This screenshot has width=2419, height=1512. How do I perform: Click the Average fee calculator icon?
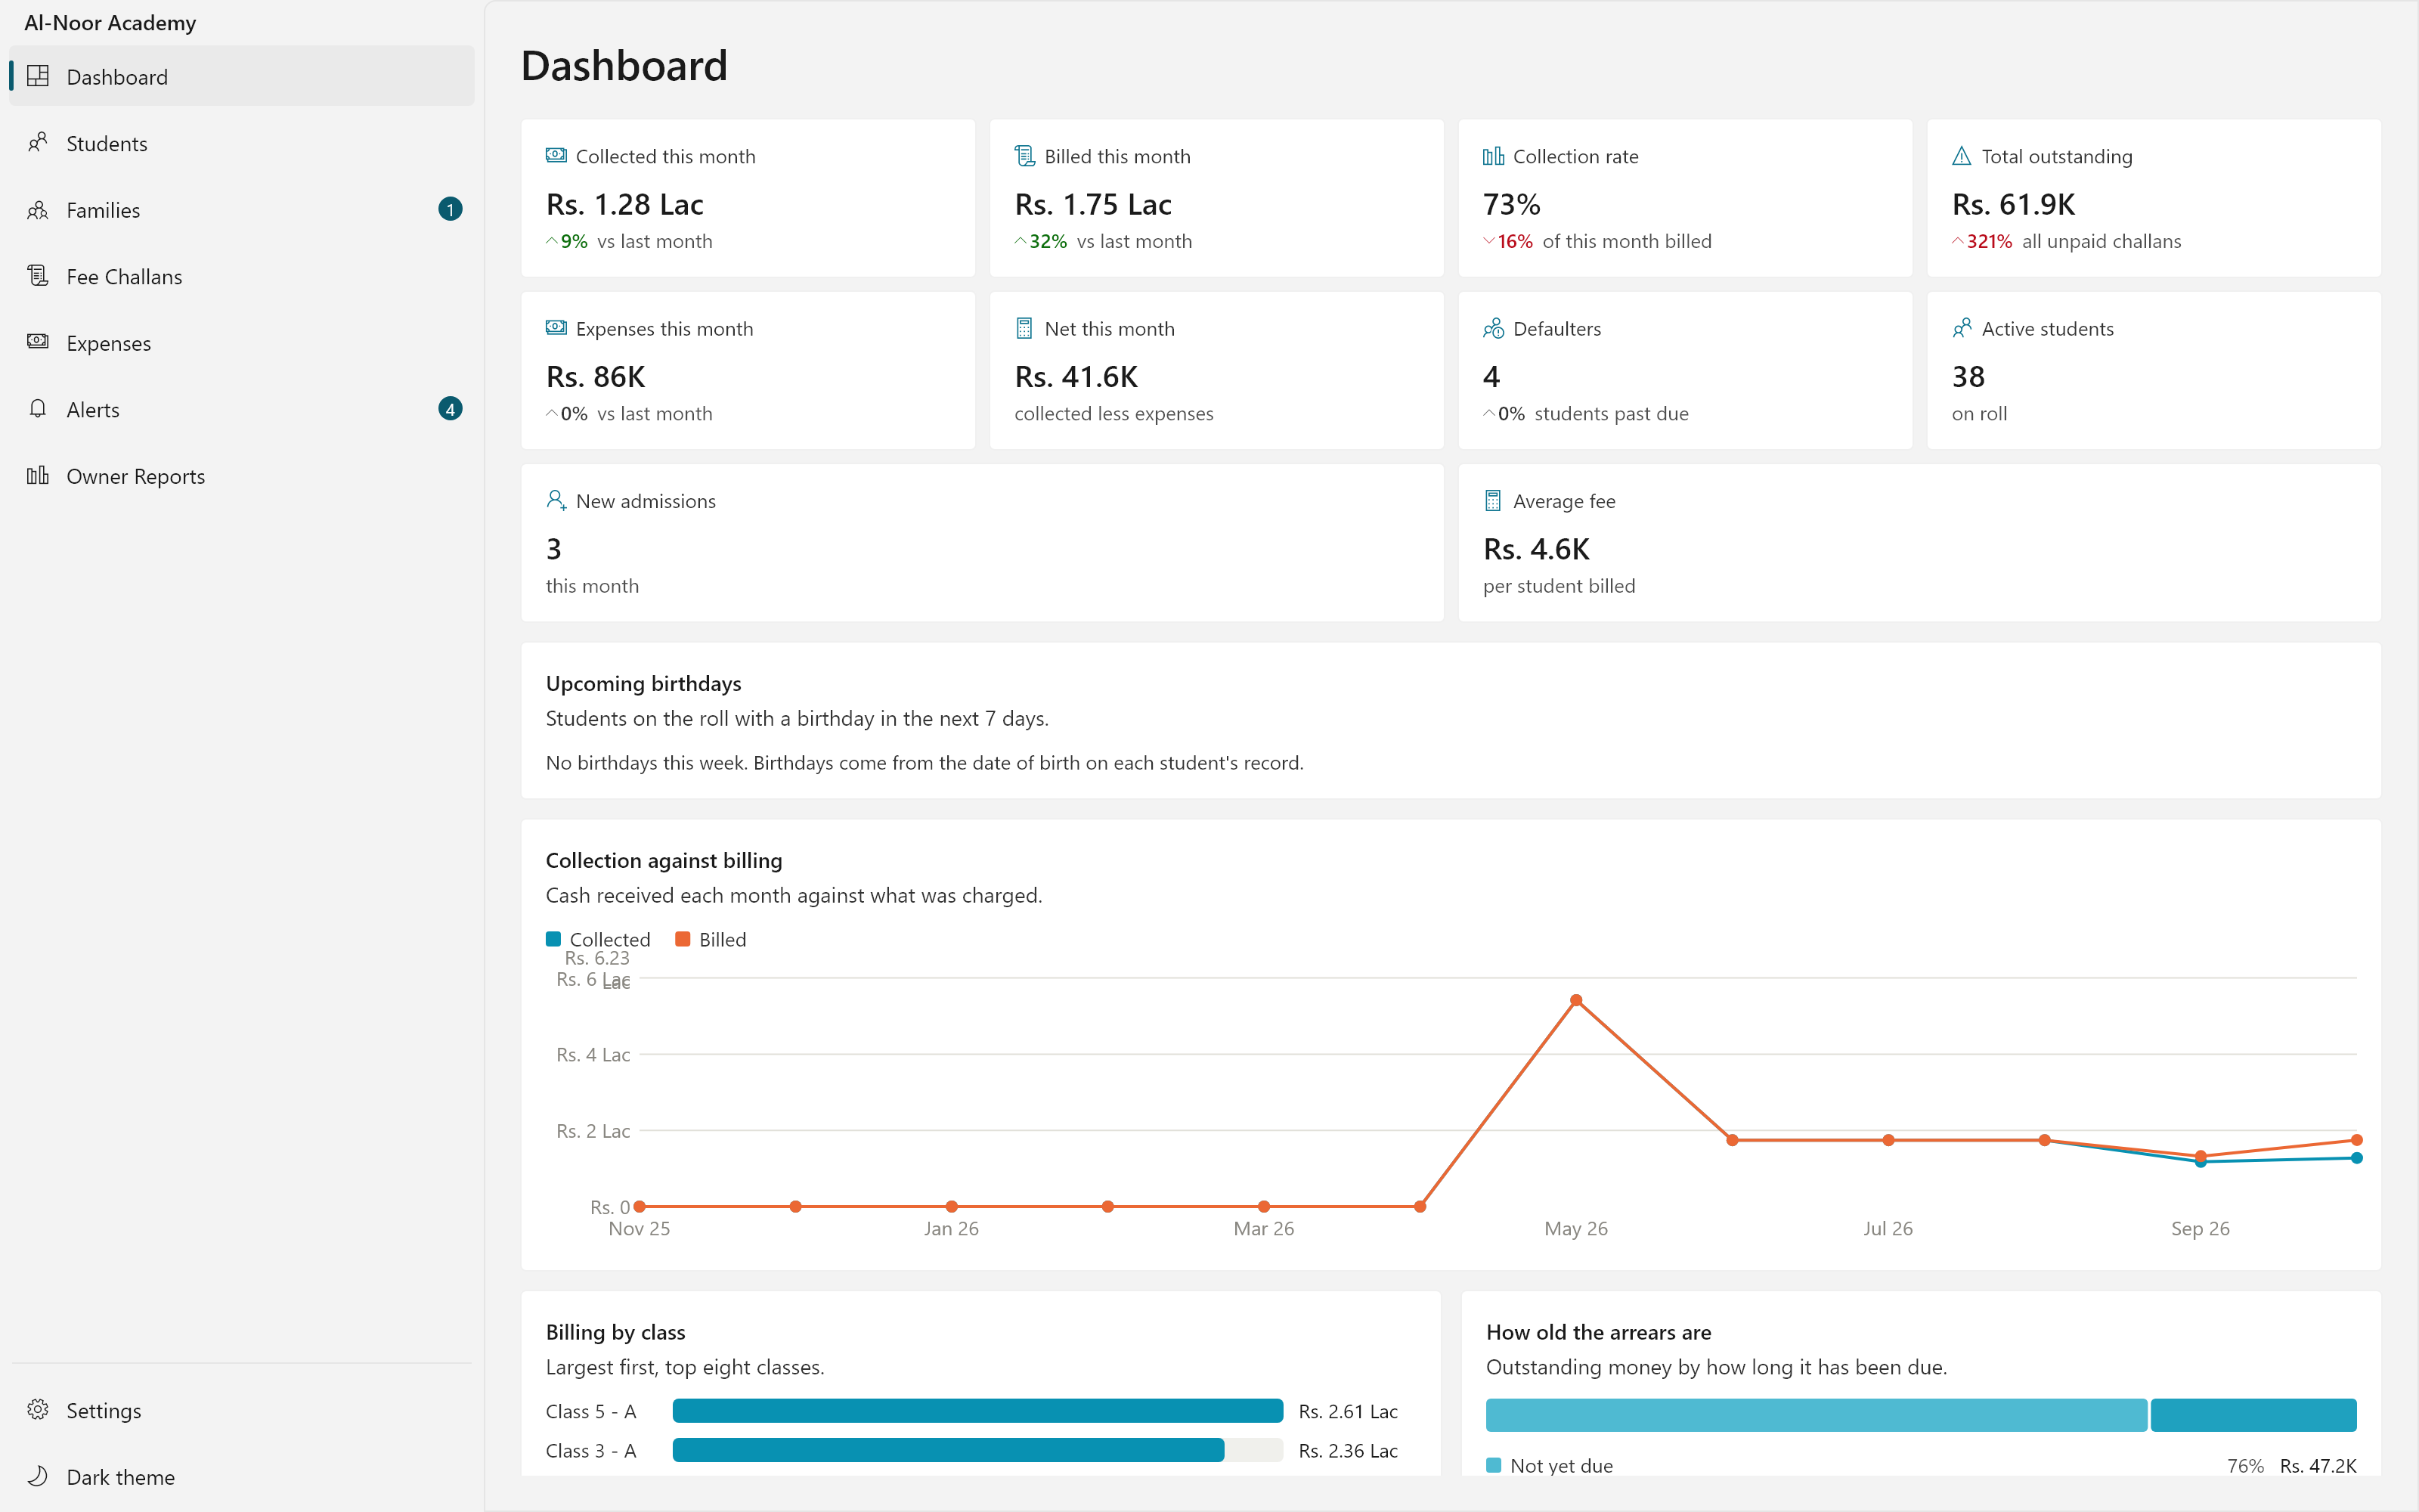pyautogui.click(x=1494, y=500)
